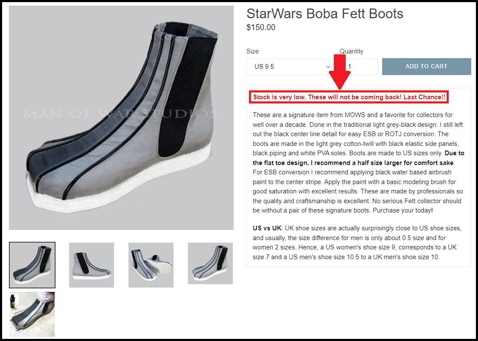478x341 pixels.
Task: Select the highlighted first boot thumbnail
Action: pyautogui.click(x=32, y=265)
